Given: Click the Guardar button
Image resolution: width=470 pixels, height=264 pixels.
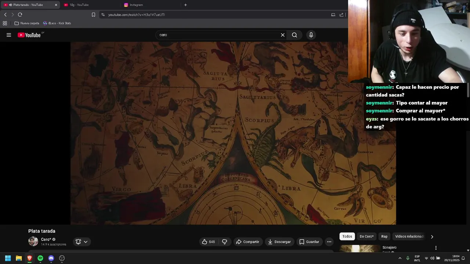Looking at the screenshot, I should point(309,242).
